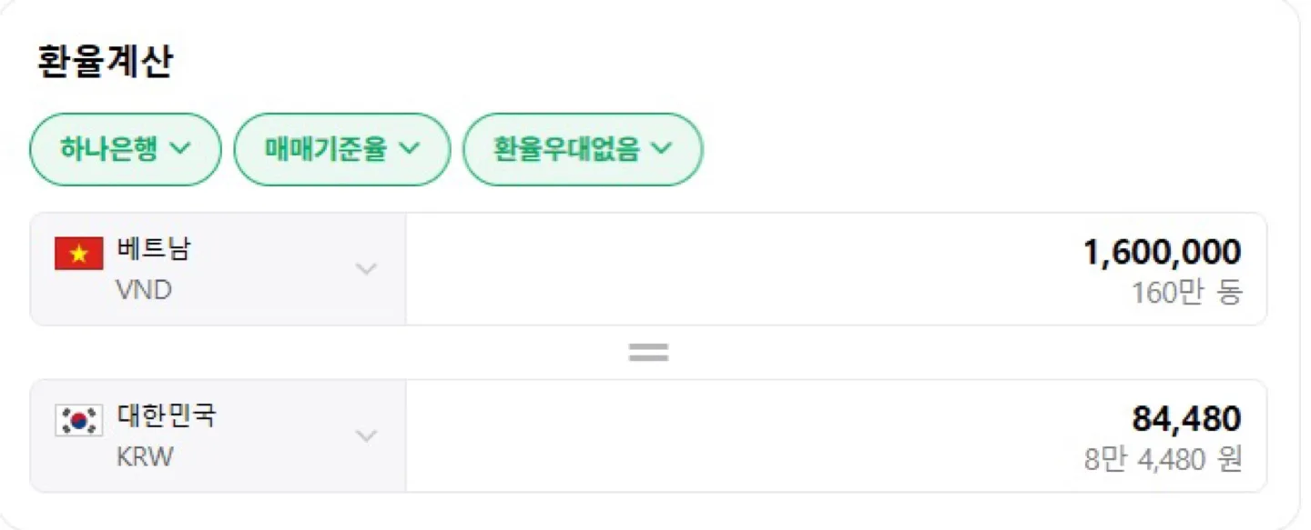1311x530 pixels.
Task: Expand the KRW currency selector arrow
Action: [x=366, y=436]
